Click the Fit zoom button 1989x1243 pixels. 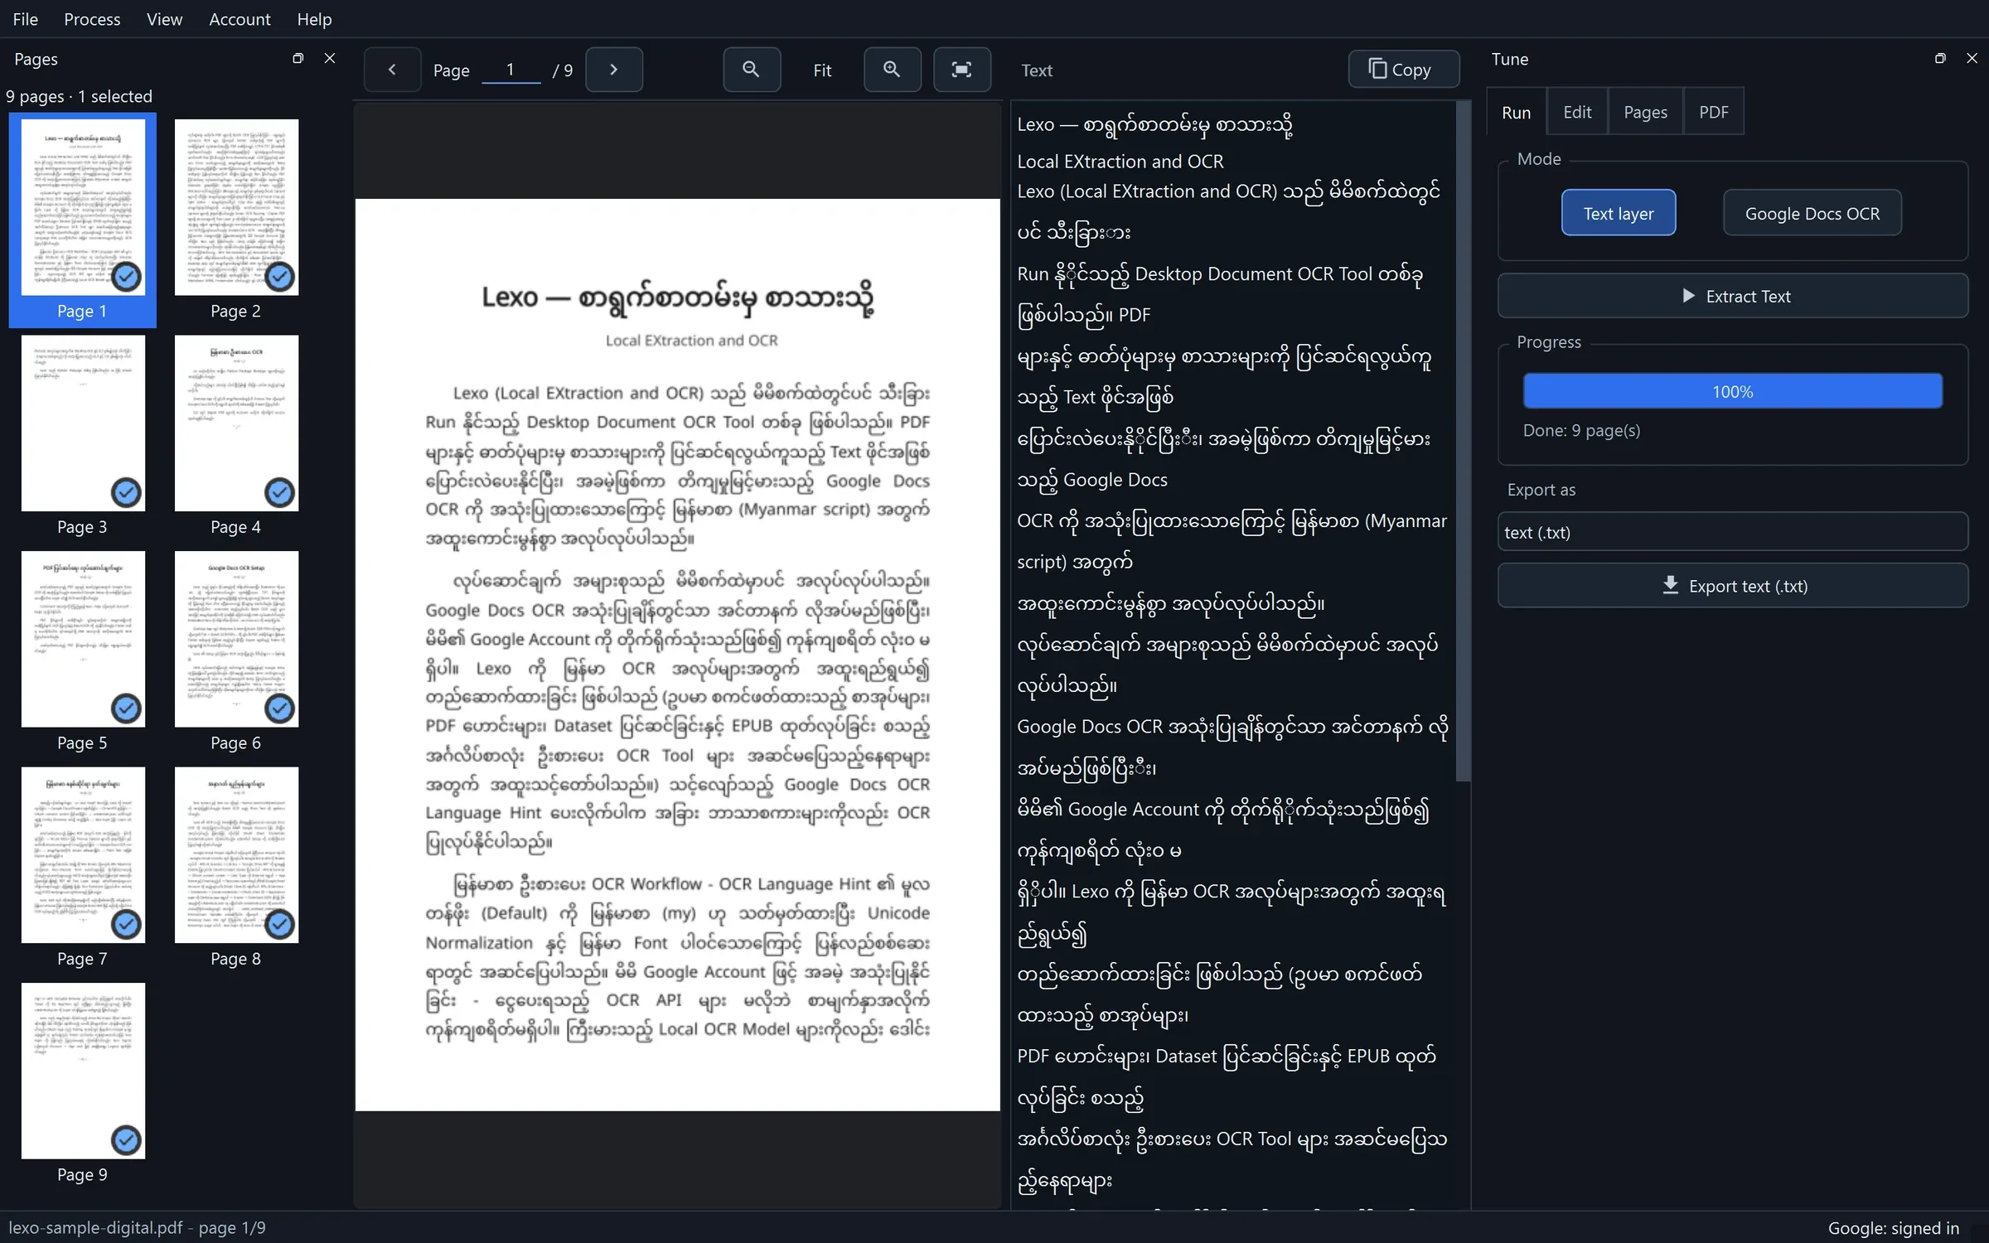coord(822,70)
